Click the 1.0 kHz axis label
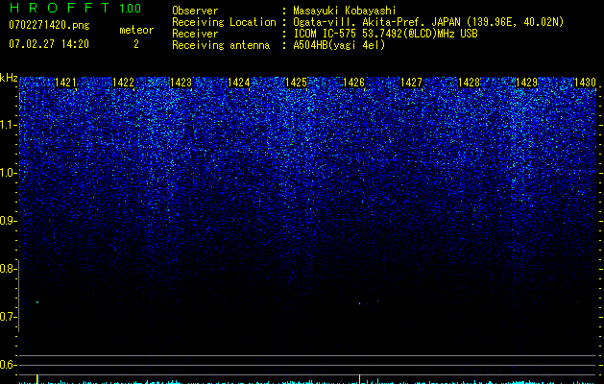 pyautogui.click(x=8, y=173)
